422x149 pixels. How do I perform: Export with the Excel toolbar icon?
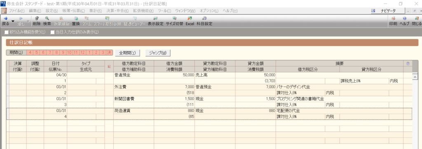point(190,18)
